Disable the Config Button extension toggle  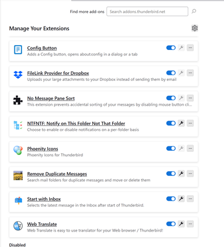pyautogui.click(x=171, y=48)
